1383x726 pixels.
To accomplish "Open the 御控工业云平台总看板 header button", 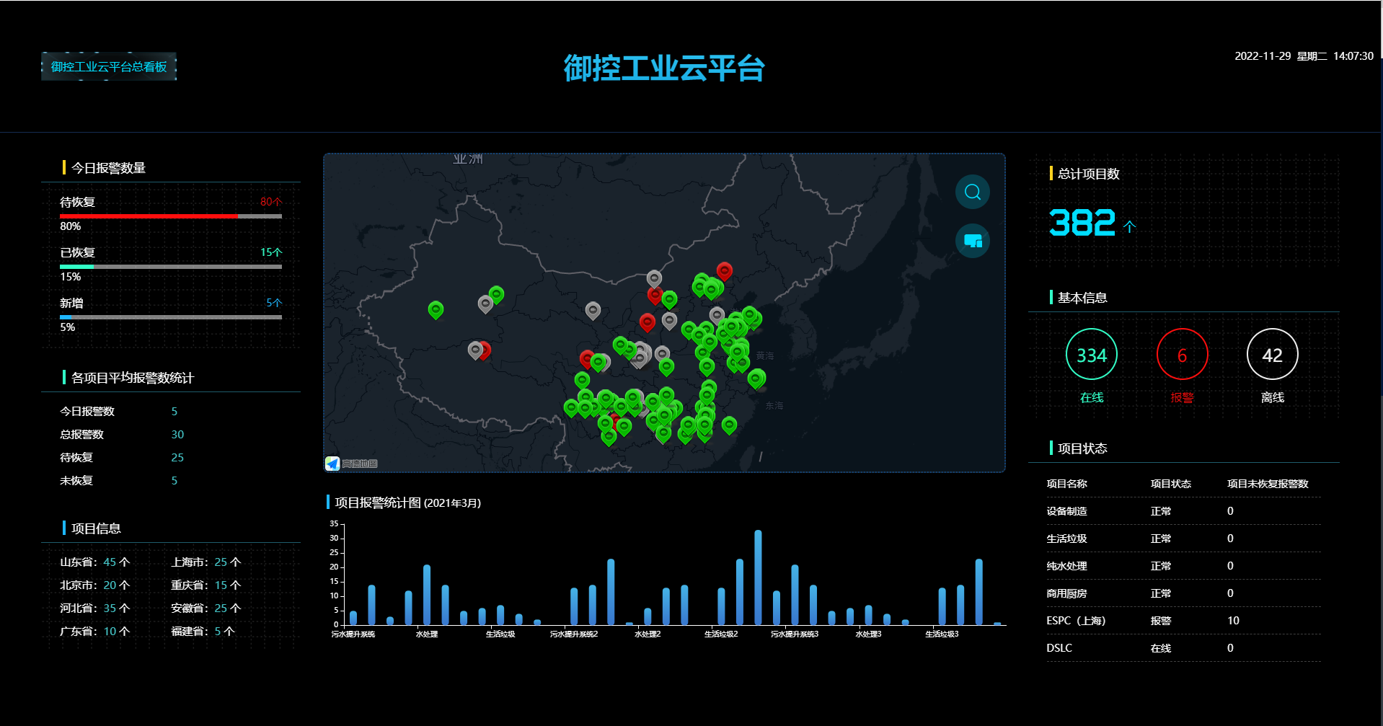I will (109, 67).
